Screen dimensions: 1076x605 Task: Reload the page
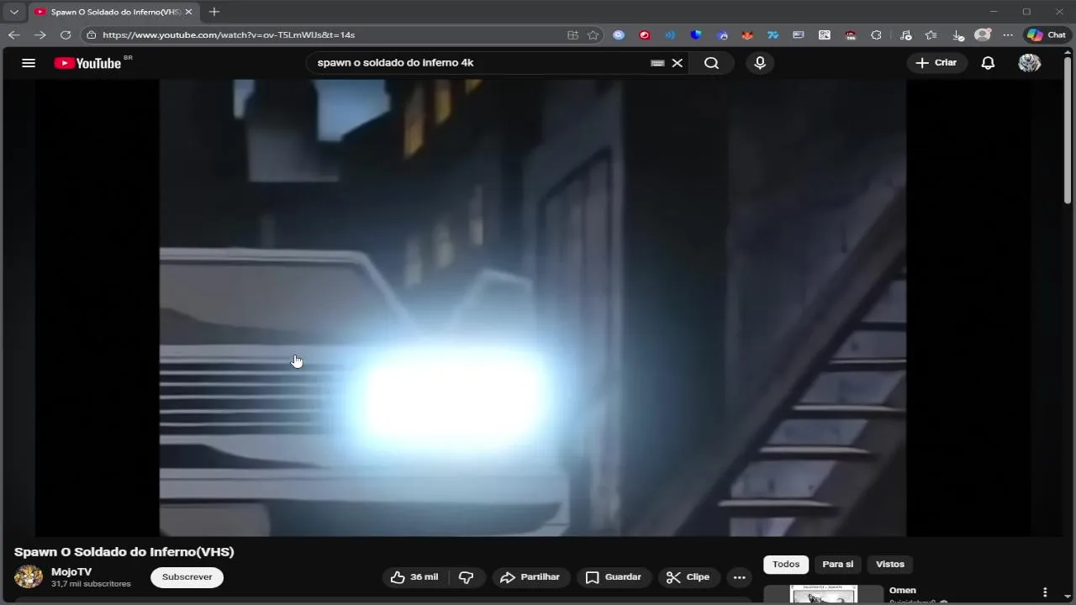pos(66,35)
